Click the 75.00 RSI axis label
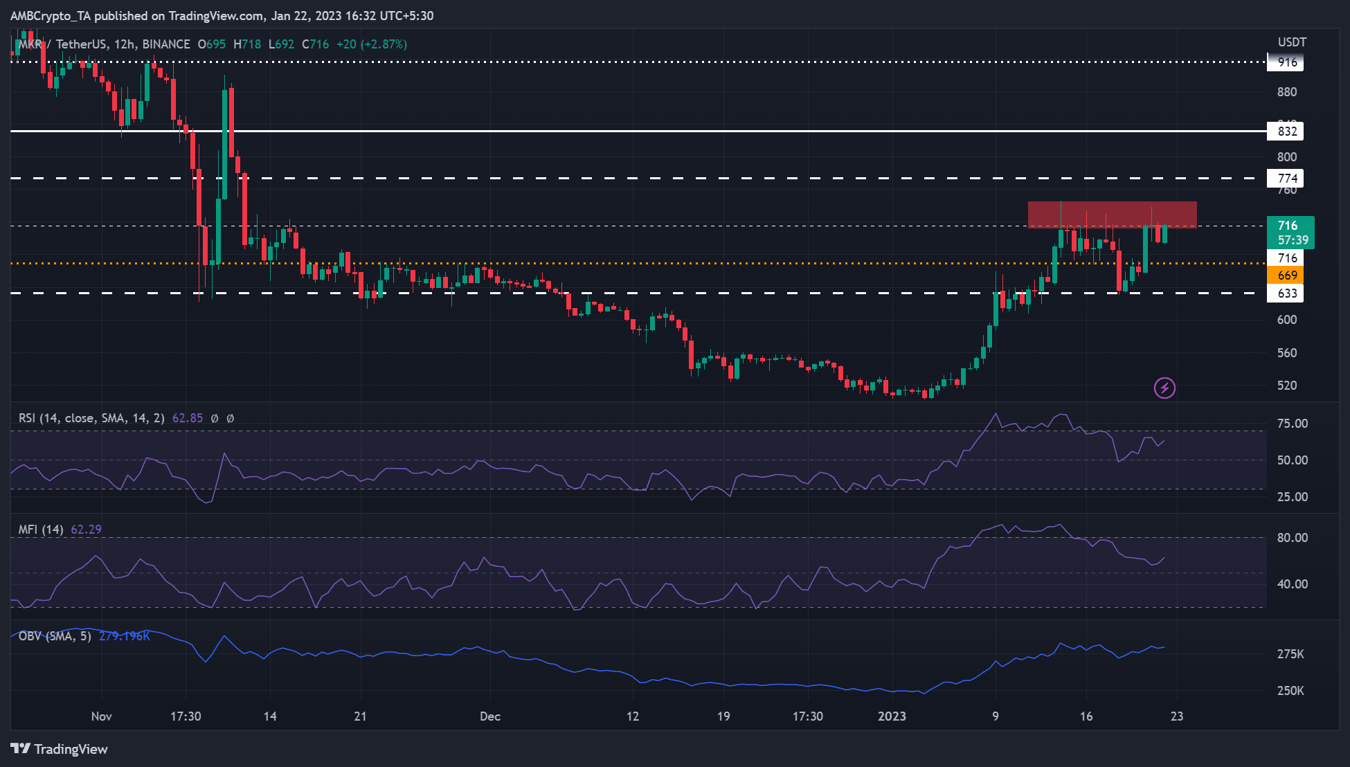This screenshot has width=1350, height=767. tap(1293, 424)
